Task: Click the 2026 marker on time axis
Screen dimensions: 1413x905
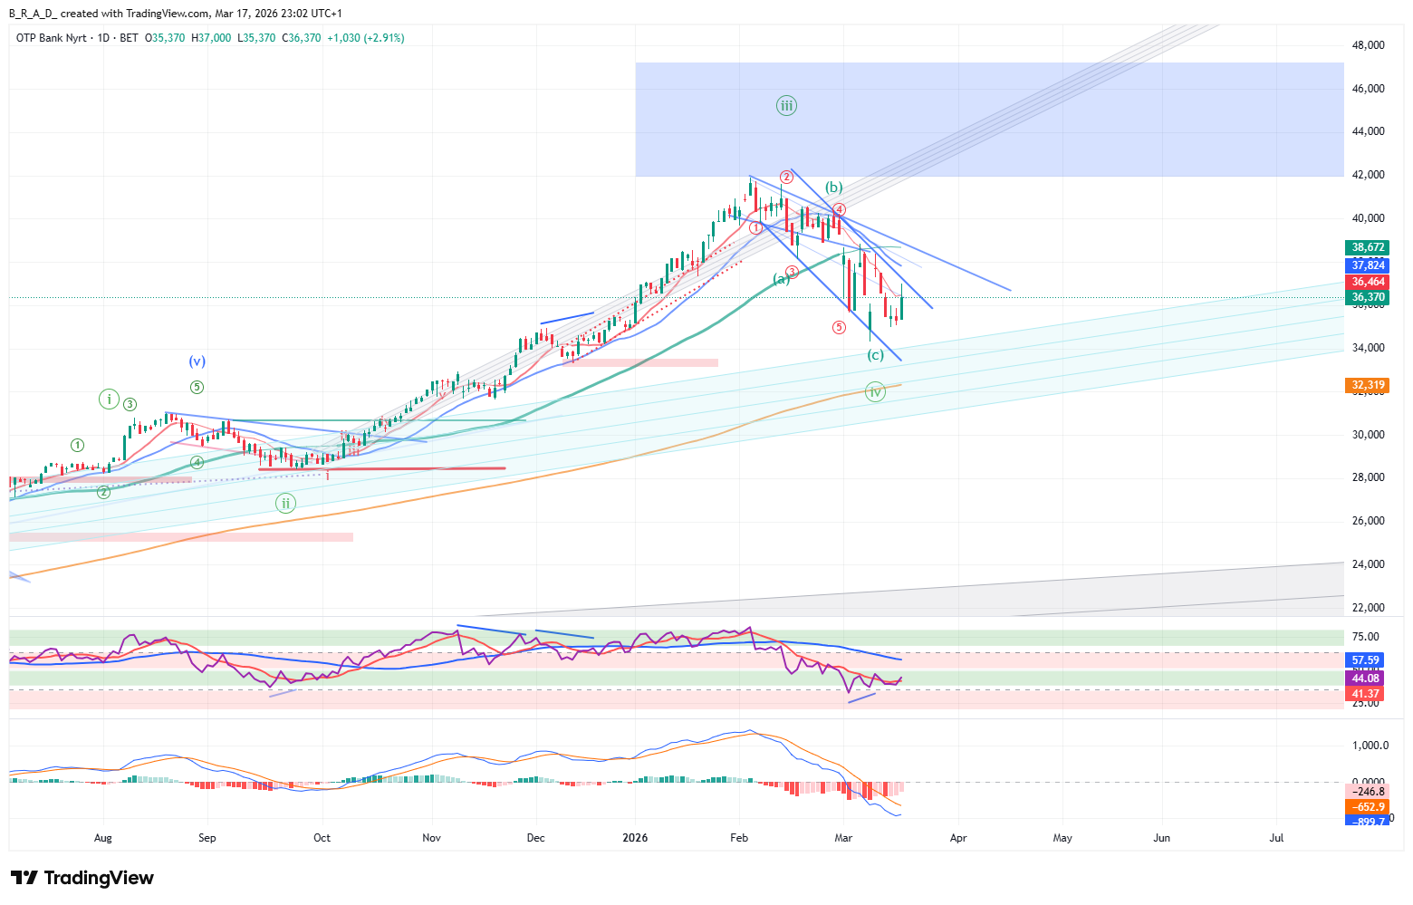Action: (x=635, y=838)
